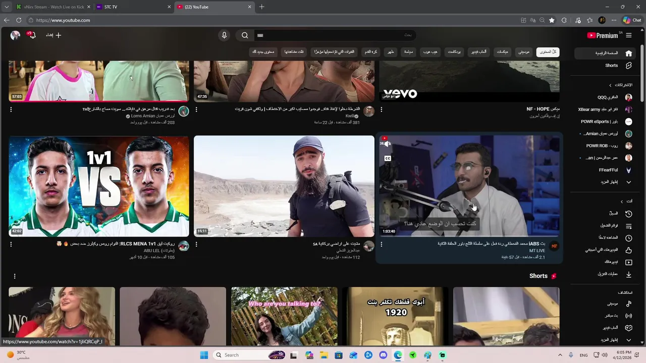Screen dimensions: 646x363
Task: Click the YouTube search input field
Action: click(335, 35)
